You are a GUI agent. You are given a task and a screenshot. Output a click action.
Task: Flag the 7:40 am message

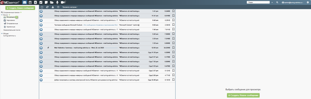pos(173,29)
